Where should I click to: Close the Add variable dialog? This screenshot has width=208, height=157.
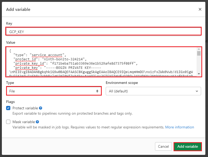click(x=200, y=9)
